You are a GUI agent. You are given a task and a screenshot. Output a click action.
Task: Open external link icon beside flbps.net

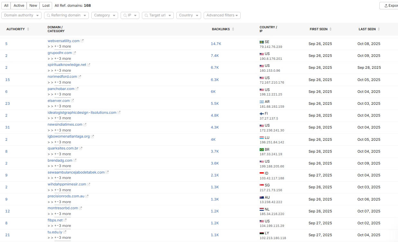[65, 220]
